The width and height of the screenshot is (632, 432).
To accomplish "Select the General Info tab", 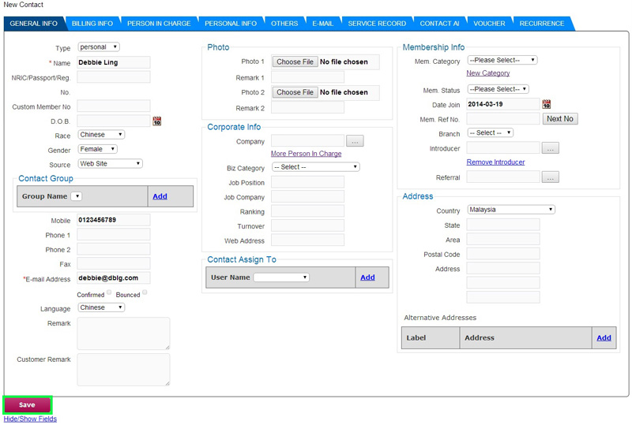I will point(33,24).
